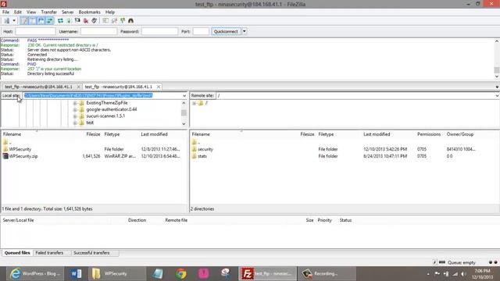Sort the remote list by Permissions
Image resolution: width=500 pixels, height=281 pixels.
coord(429,134)
